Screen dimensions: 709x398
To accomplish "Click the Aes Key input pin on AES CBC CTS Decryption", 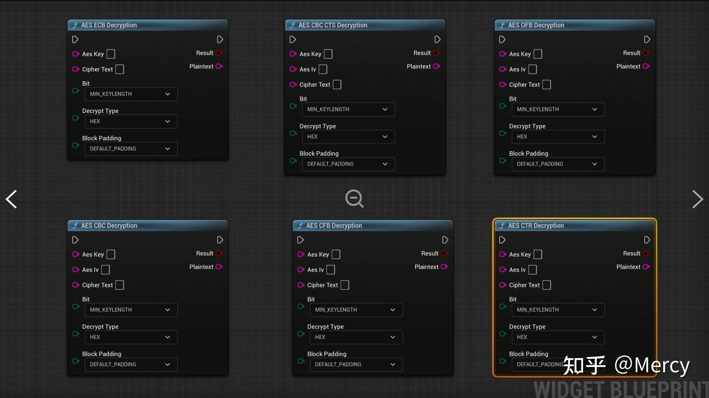I will click(293, 54).
